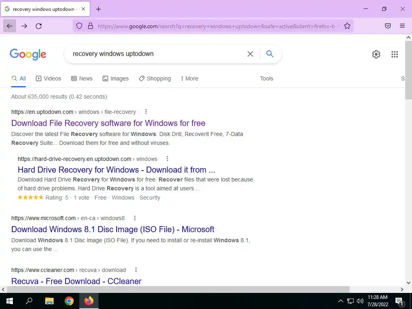
Task: Open the taskbar clock and date
Action: [377, 301]
